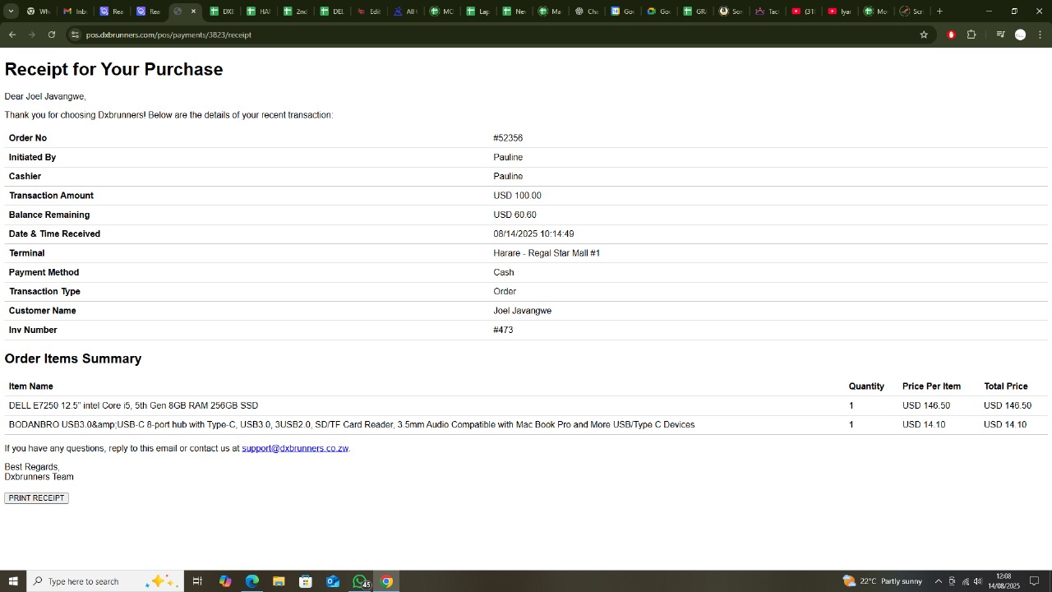Open WhatsApp from the taskbar
Image resolution: width=1052 pixels, height=592 pixels.
[360, 581]
